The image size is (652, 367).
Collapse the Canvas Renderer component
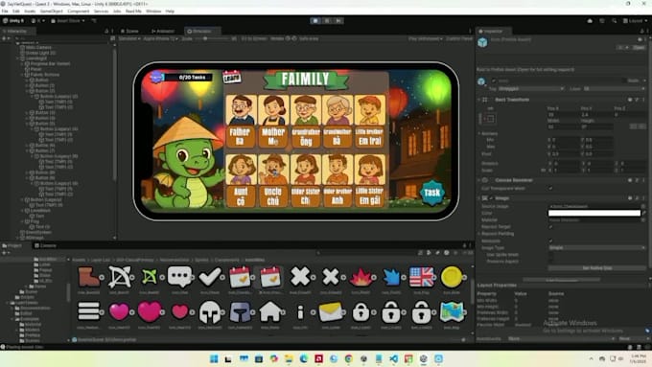pyautogui.click(x=479, y=180)
